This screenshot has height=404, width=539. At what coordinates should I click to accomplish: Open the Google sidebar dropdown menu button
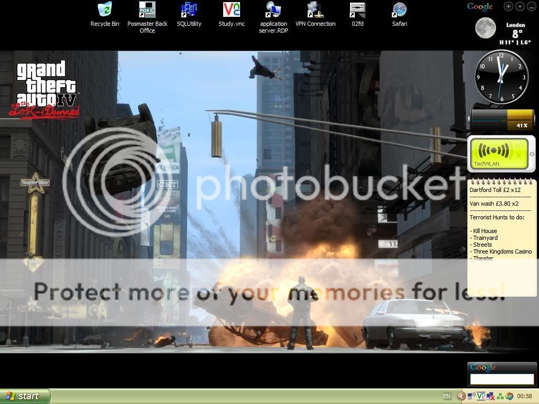(x=520, y=6)
